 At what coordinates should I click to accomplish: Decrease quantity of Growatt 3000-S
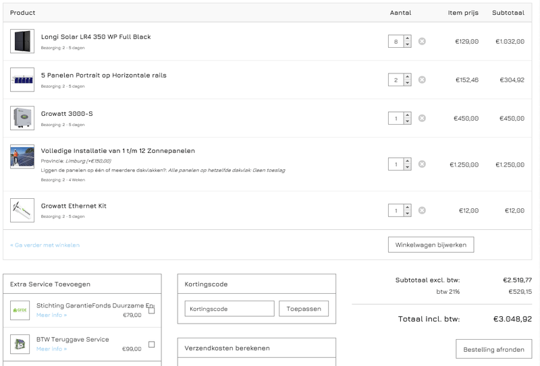pyautogui.click(x=408, y=121)
